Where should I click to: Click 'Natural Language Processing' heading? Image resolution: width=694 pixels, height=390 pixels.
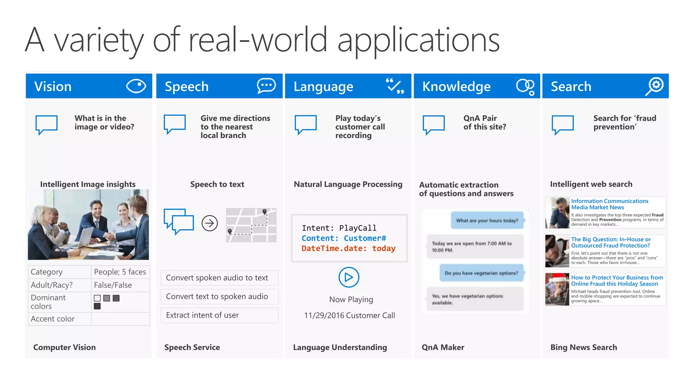[x=348, y=184]
